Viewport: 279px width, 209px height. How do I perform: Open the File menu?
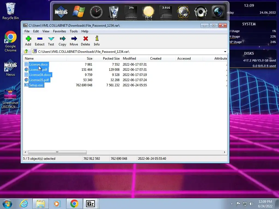tap(27, 31)
